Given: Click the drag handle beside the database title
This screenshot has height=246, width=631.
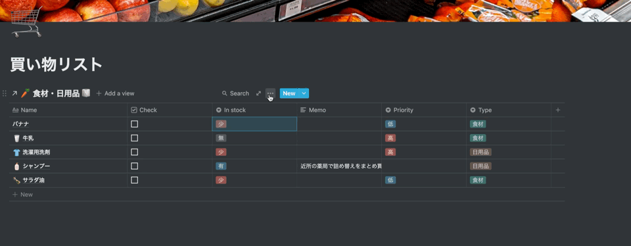Looking at the screenshot, I should point(5,93).
